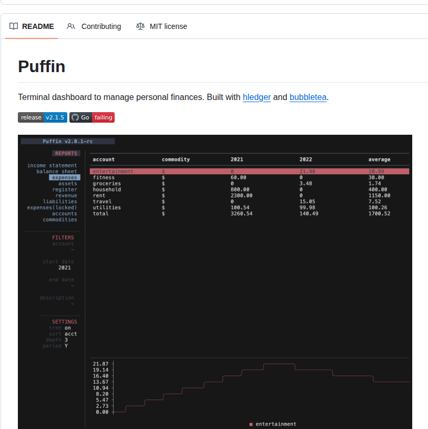
Task: Select 'revenue' in the reports list
Action: click(x=66, y=195)
